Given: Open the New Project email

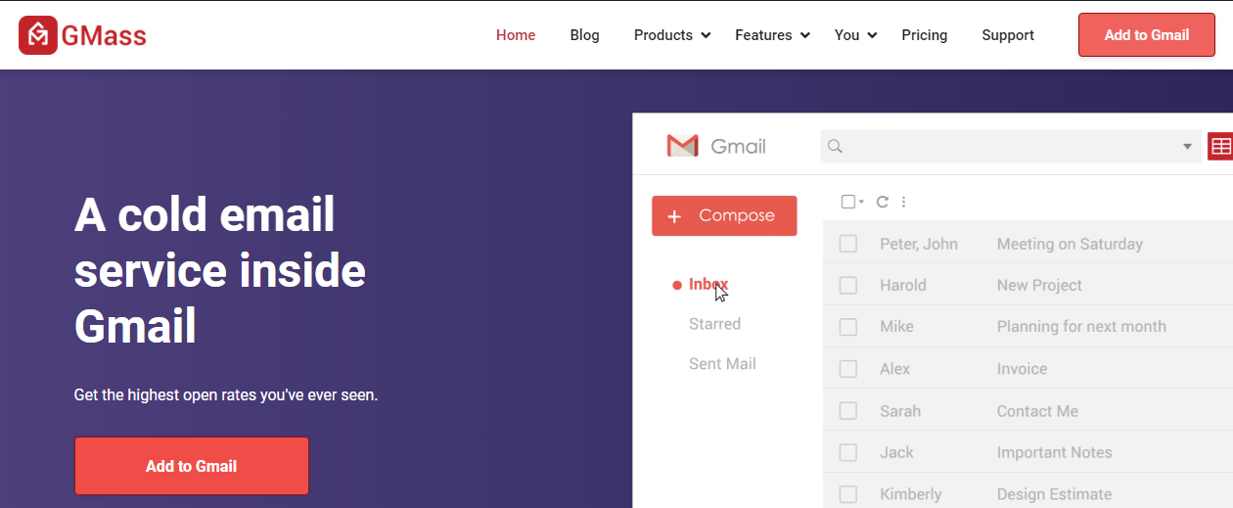Looking at the screenshot, I should tap(1039, 285).
